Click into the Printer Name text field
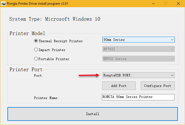 pyautogui.click(x=138, y=97)
